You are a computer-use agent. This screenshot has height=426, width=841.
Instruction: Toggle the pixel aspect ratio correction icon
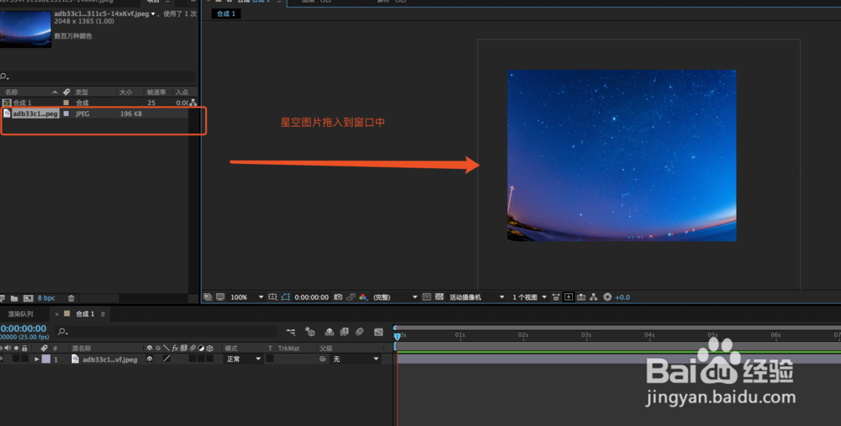pos(556,297)
